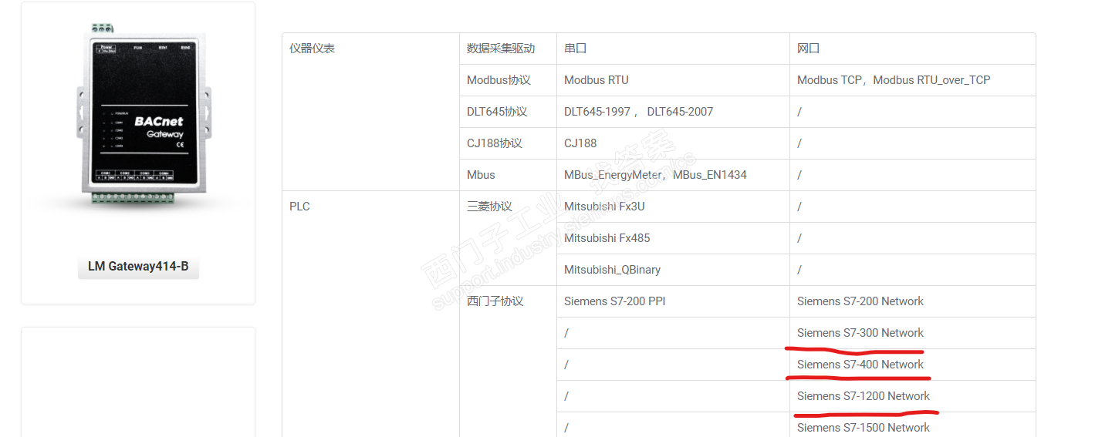Click the Siemens S7-200 PPI cell
Screen dimensions: 1112x437
click(x=673, y=301)
